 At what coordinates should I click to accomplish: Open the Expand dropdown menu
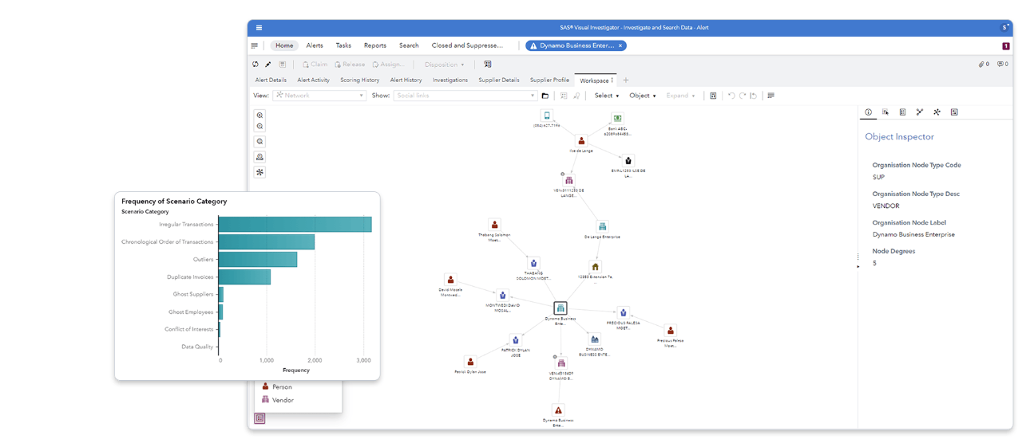[x=680, y=96]
